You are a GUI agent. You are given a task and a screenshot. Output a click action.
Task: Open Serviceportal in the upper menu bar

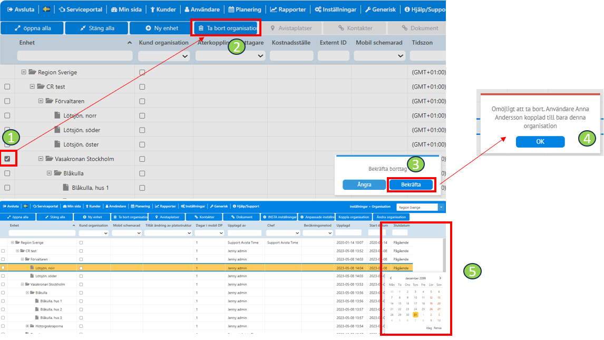(81, 9)
